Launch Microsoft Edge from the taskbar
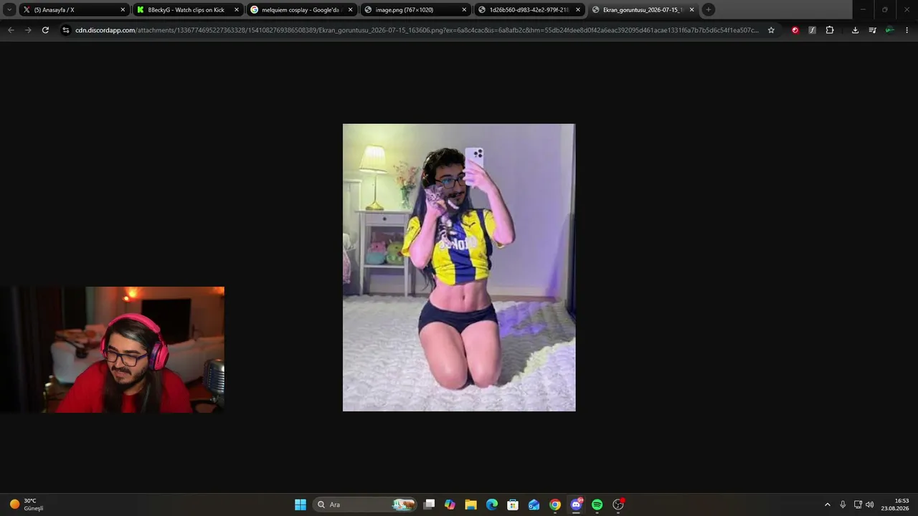The image size is (918, 516). (x=492, y=505)
